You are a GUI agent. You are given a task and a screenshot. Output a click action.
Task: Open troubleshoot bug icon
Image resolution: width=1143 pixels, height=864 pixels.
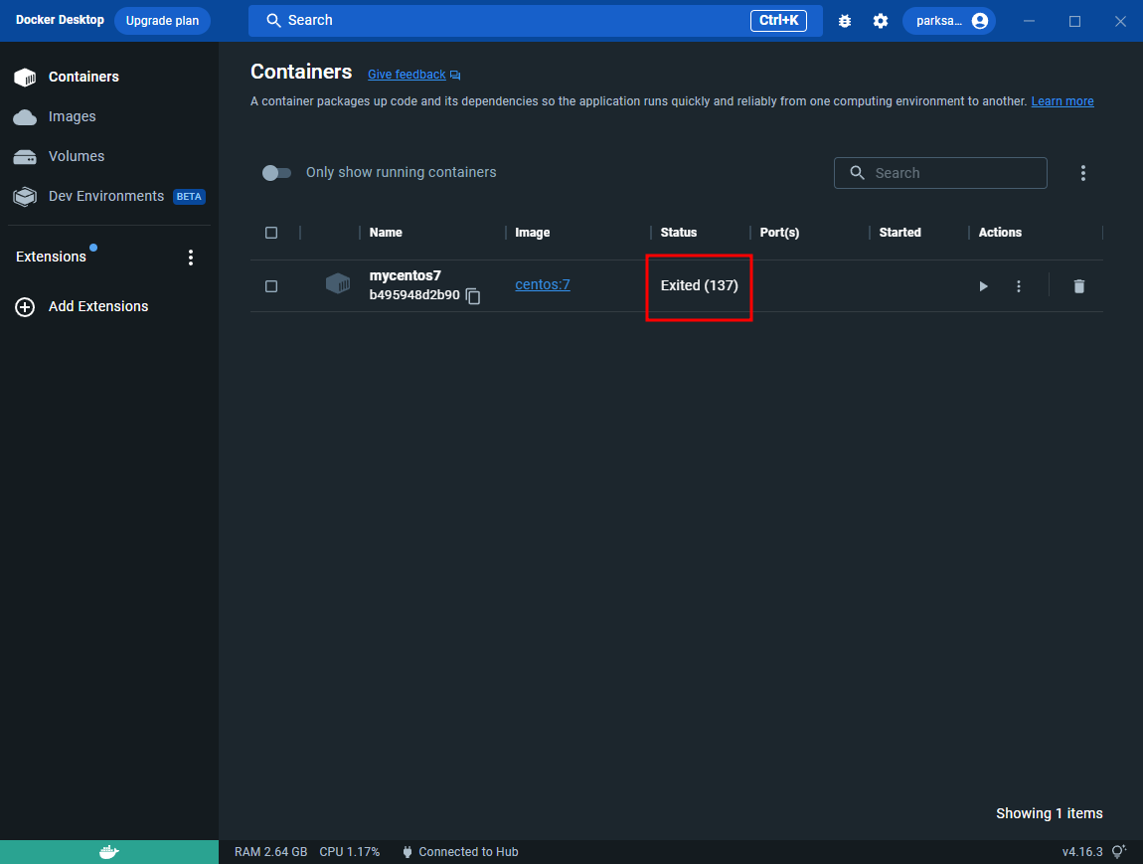(845, 21)
